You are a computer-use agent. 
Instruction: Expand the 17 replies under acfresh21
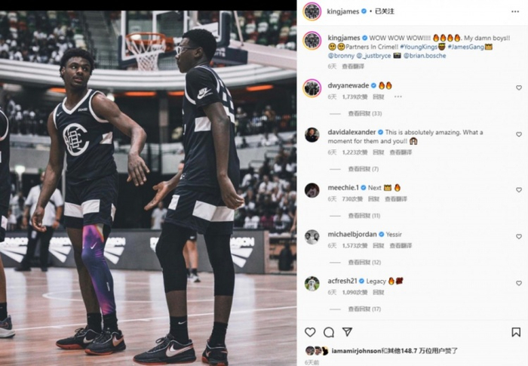coord(364,309)
